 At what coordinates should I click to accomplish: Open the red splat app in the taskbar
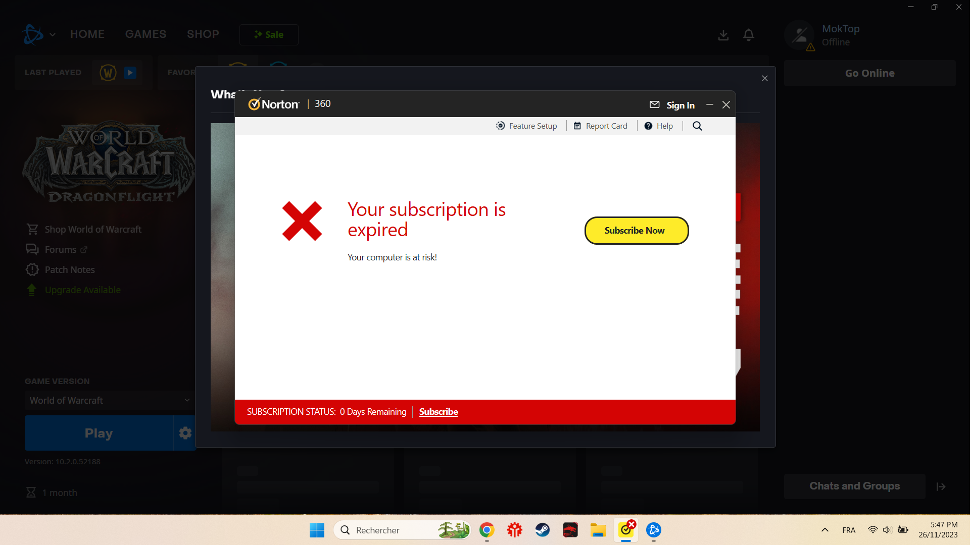pos(515,530)
